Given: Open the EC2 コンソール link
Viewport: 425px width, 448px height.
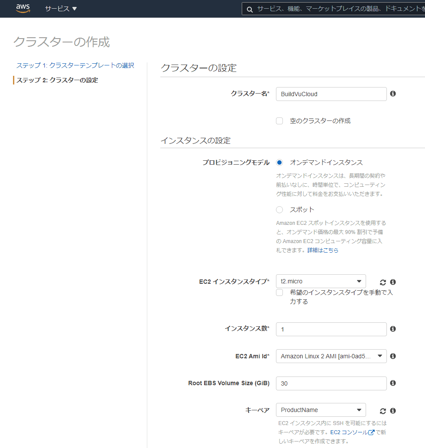Looking at the screenshot, I should click(x=349, y=432).
